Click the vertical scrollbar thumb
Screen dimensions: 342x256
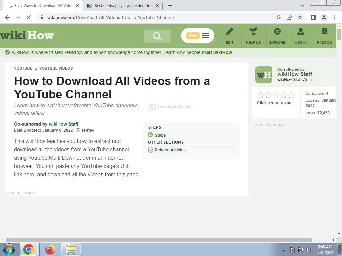339,35
